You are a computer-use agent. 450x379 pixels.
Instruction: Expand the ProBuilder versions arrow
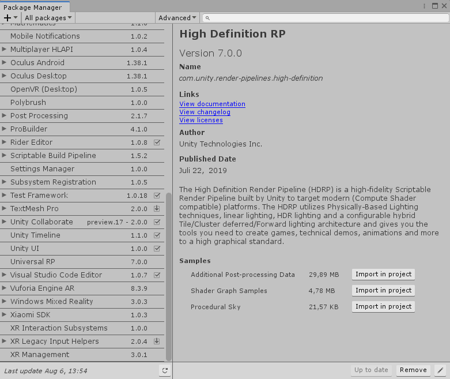(4, 129)
